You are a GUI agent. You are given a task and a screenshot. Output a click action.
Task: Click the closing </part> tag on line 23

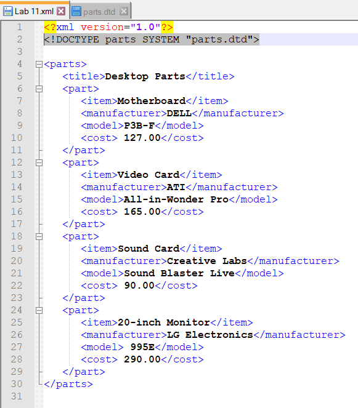click(x=84, y=298)
